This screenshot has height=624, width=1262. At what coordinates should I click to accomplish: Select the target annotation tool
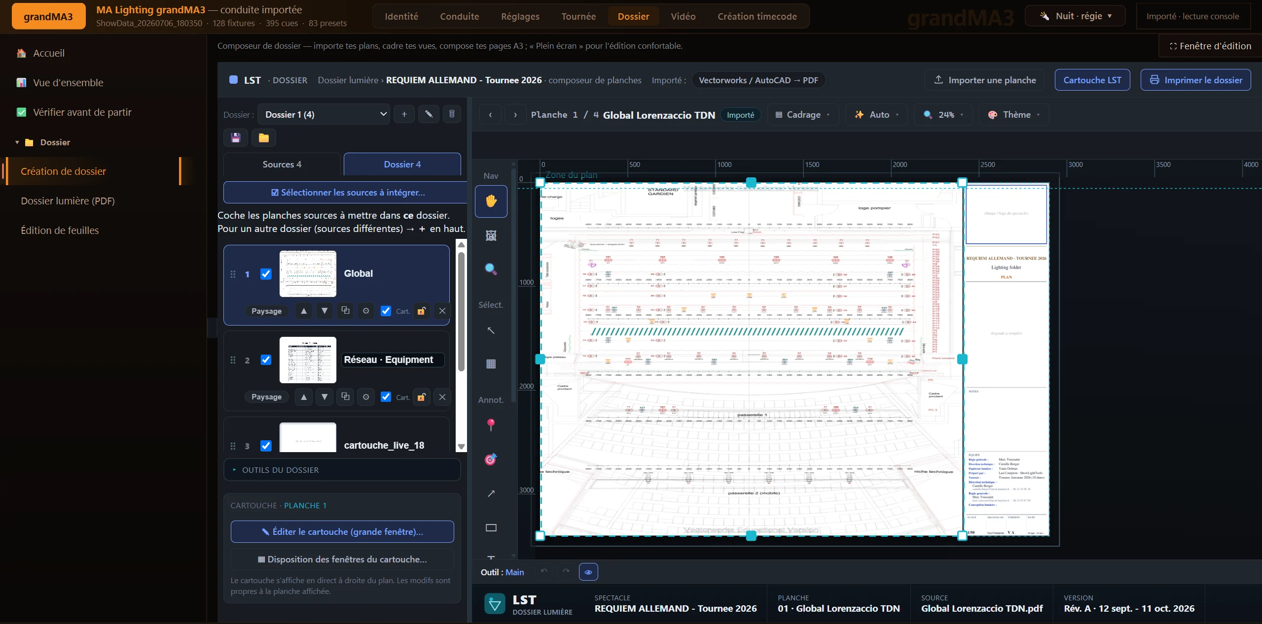[491, 460]
